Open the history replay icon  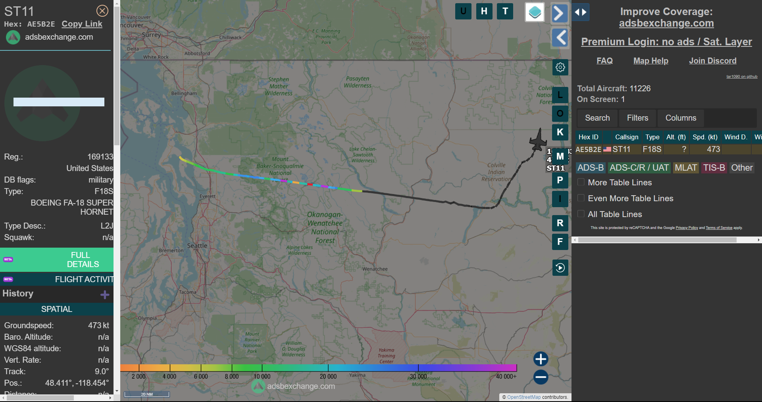[560, 268]
